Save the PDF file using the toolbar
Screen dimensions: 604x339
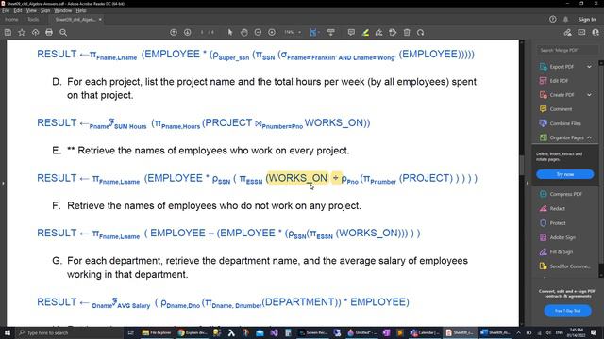(8, 33)
